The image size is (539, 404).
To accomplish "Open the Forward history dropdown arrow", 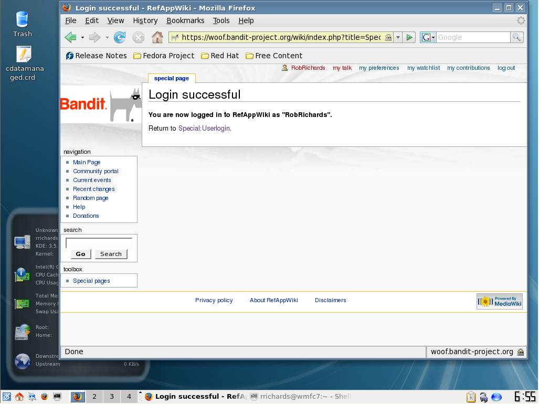I will [x=107, y=37].
